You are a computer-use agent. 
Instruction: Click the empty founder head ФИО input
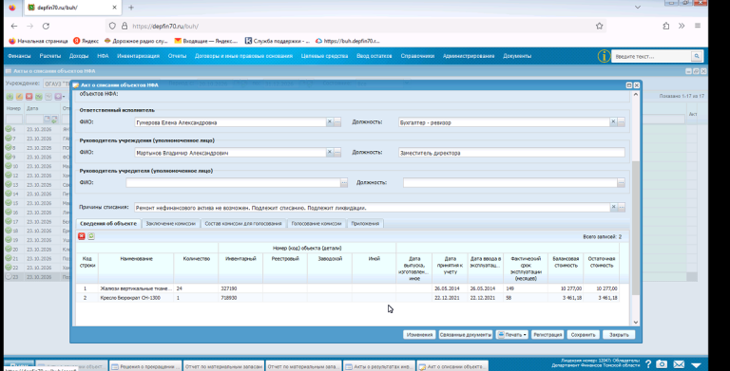(233, 183)
